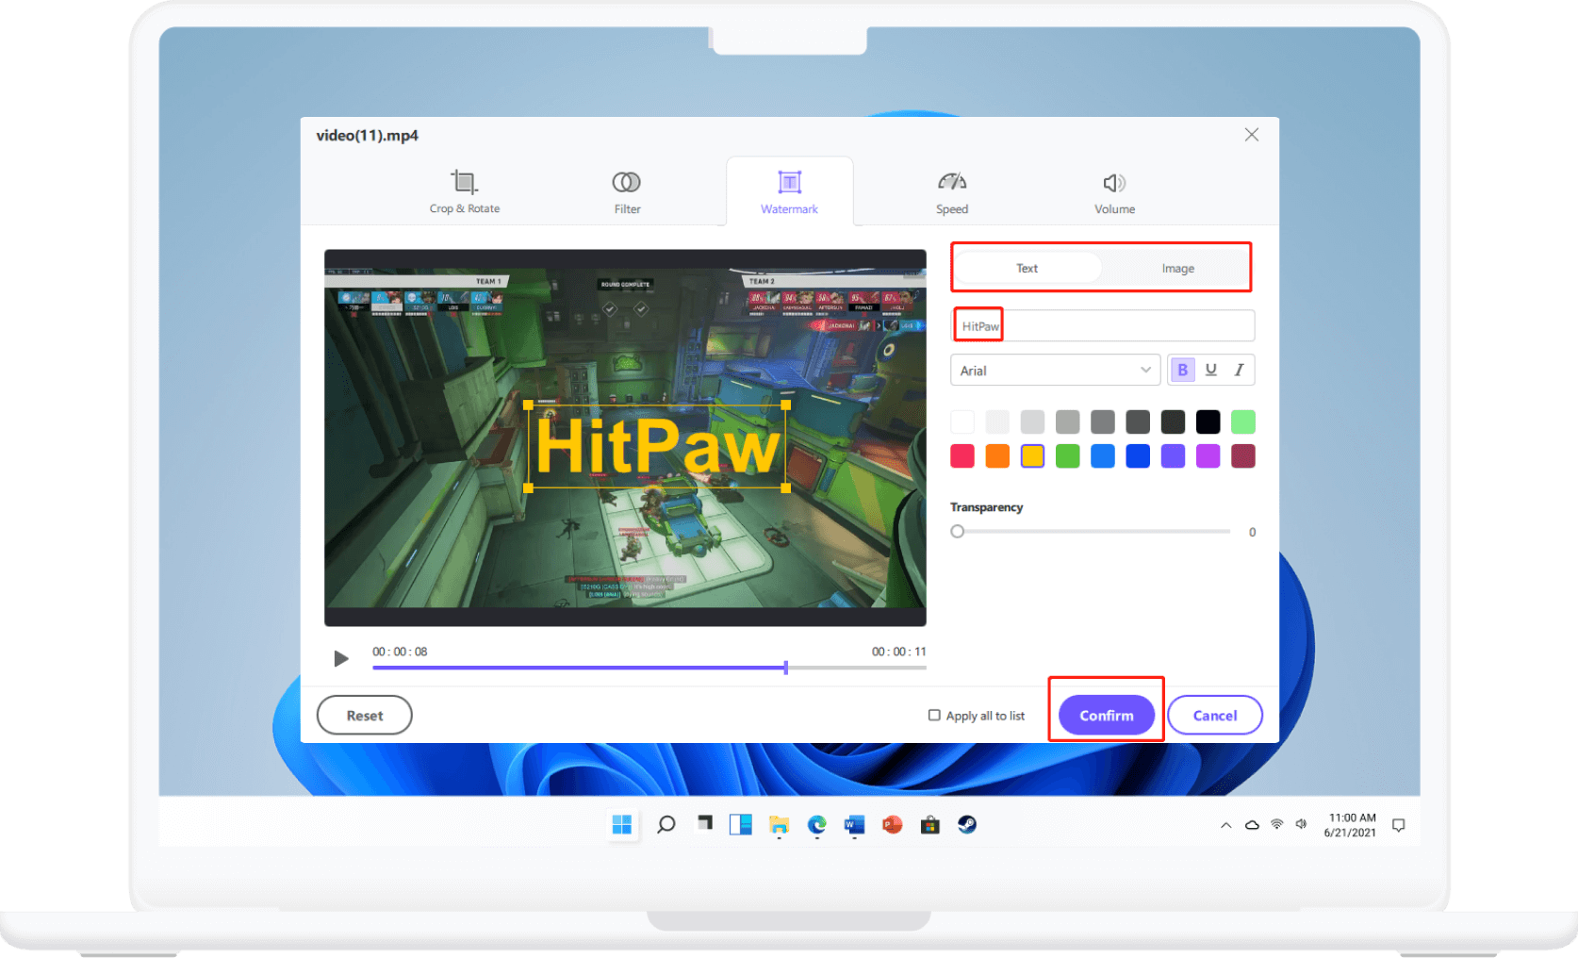Select the HitPaw watermark in preview
1578x958 pixels.
657,446
